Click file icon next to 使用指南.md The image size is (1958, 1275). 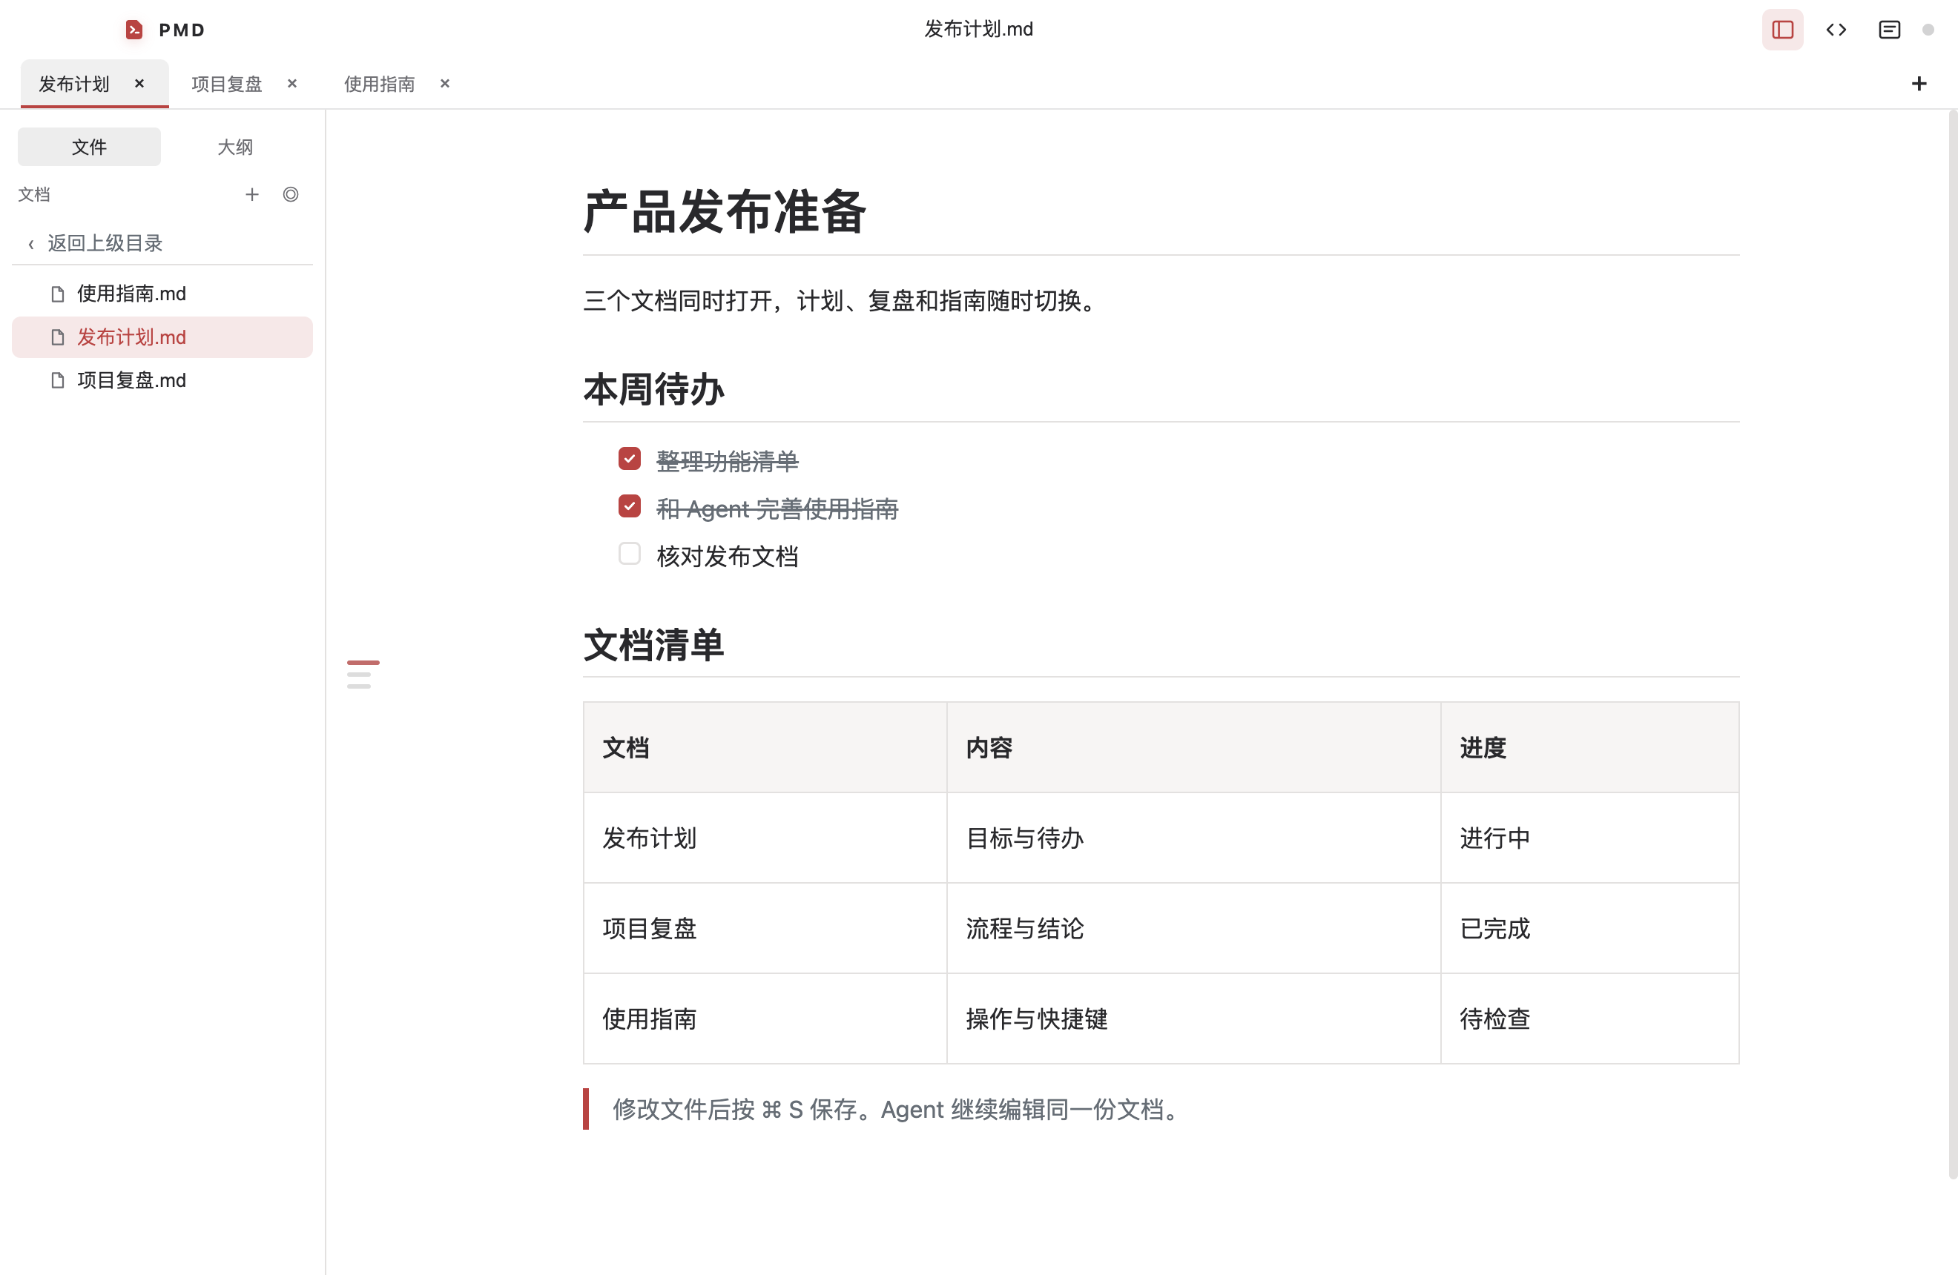pyautogui.click(x=58, y=294)
